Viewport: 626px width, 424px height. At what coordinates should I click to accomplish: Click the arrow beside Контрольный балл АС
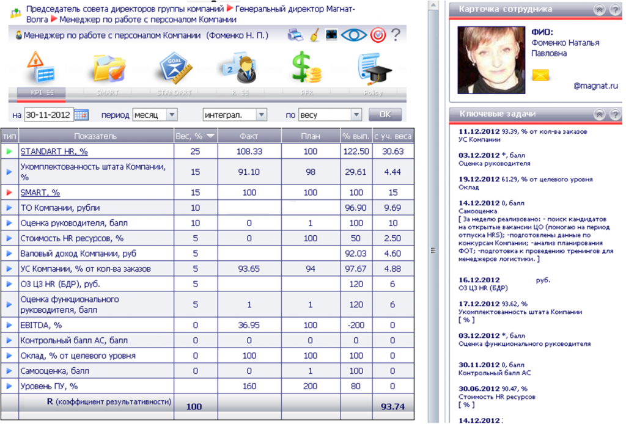click(x=9, y=340)
